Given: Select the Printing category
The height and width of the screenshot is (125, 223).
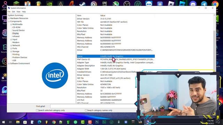Looking at the screenshot, I should point(16,55).
